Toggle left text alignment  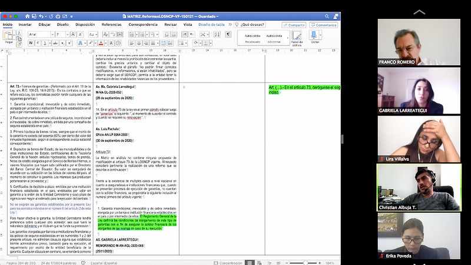click(x=131, y=43)
